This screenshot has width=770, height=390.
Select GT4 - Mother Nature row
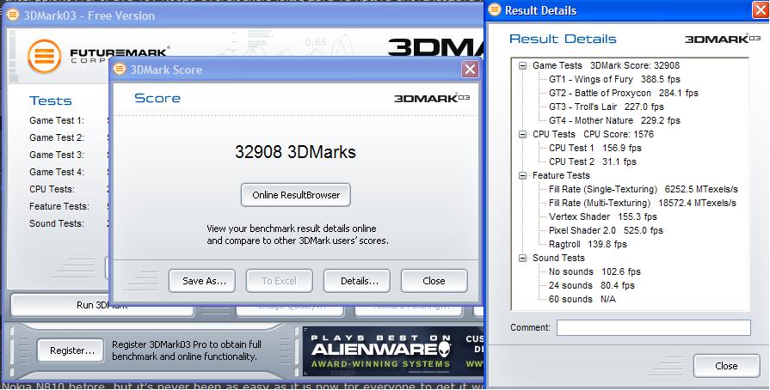pyautogui.click(x=614, y=120)
